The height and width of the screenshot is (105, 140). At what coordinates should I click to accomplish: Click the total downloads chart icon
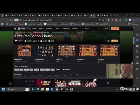(34, 41)
